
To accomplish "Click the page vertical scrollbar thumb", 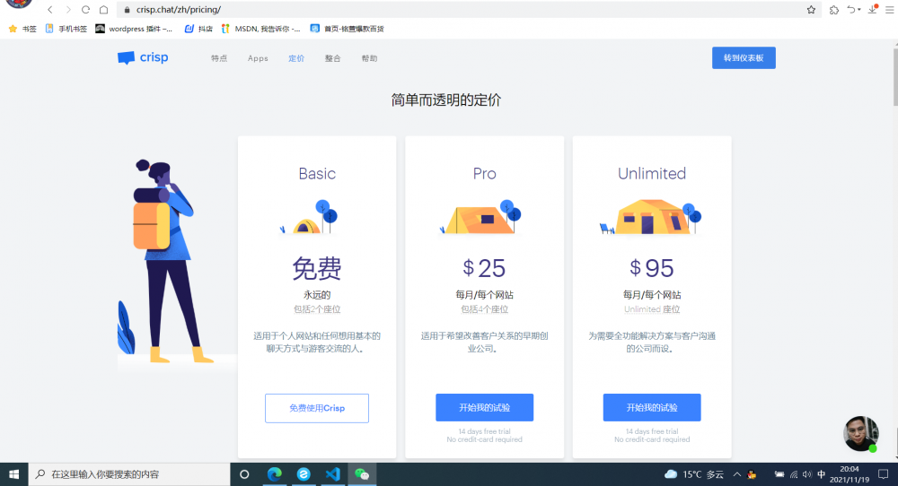I will click(x=894, y=77).
